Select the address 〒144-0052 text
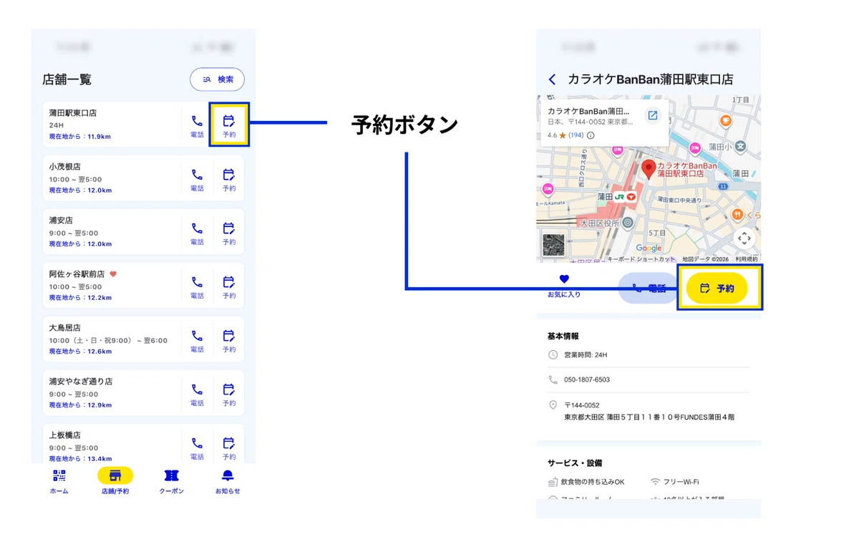The height and width of the screenshot is (547, 859). [582, 405]
